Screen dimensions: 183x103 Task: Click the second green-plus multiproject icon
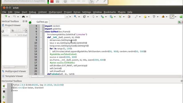[x=111, y=17]
